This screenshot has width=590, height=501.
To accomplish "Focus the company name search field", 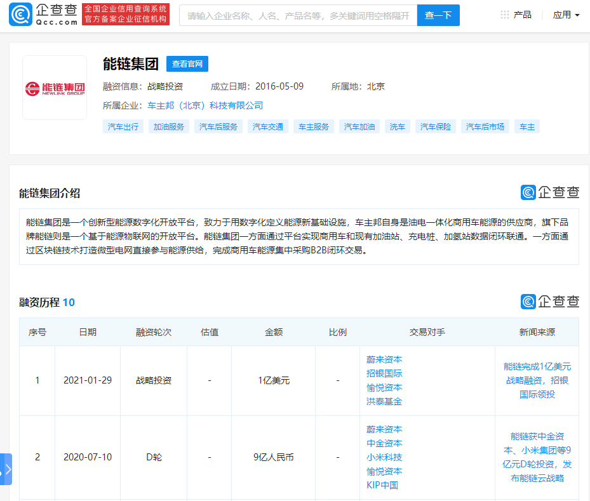I will pyautogui.click(x=298, y=15).
